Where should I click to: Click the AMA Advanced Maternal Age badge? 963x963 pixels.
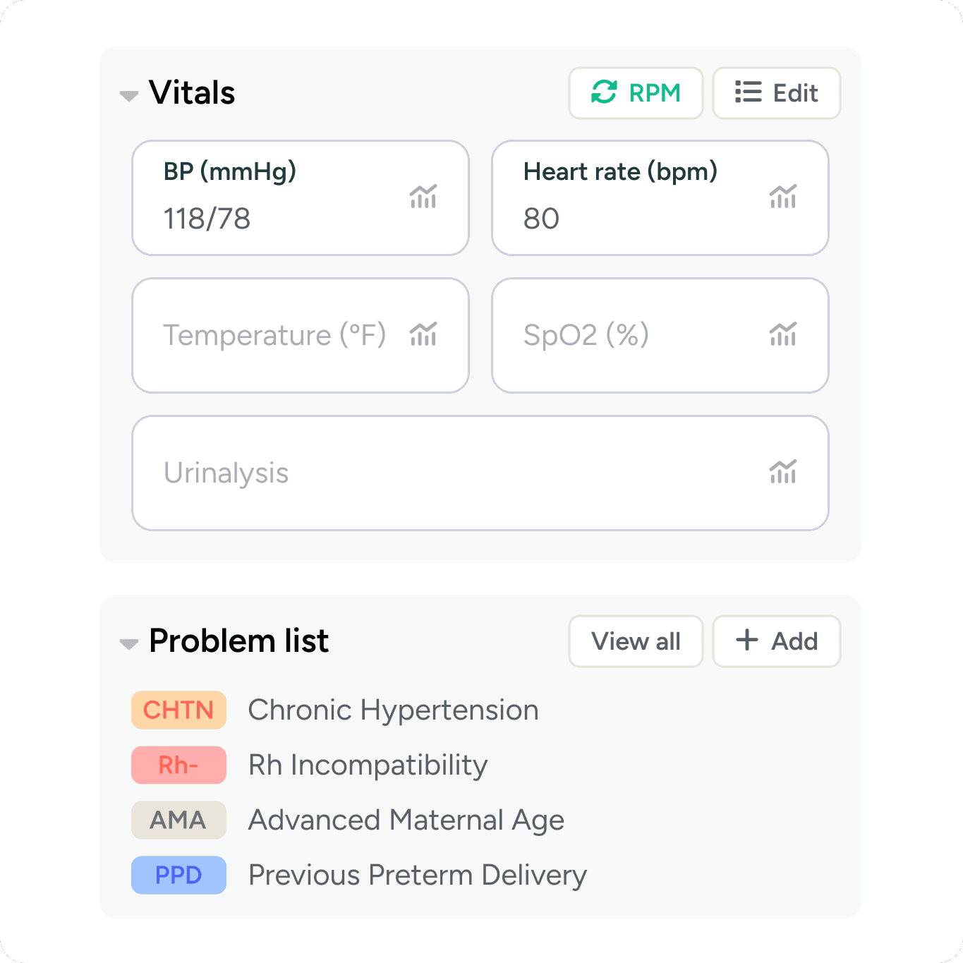point(178,820)
